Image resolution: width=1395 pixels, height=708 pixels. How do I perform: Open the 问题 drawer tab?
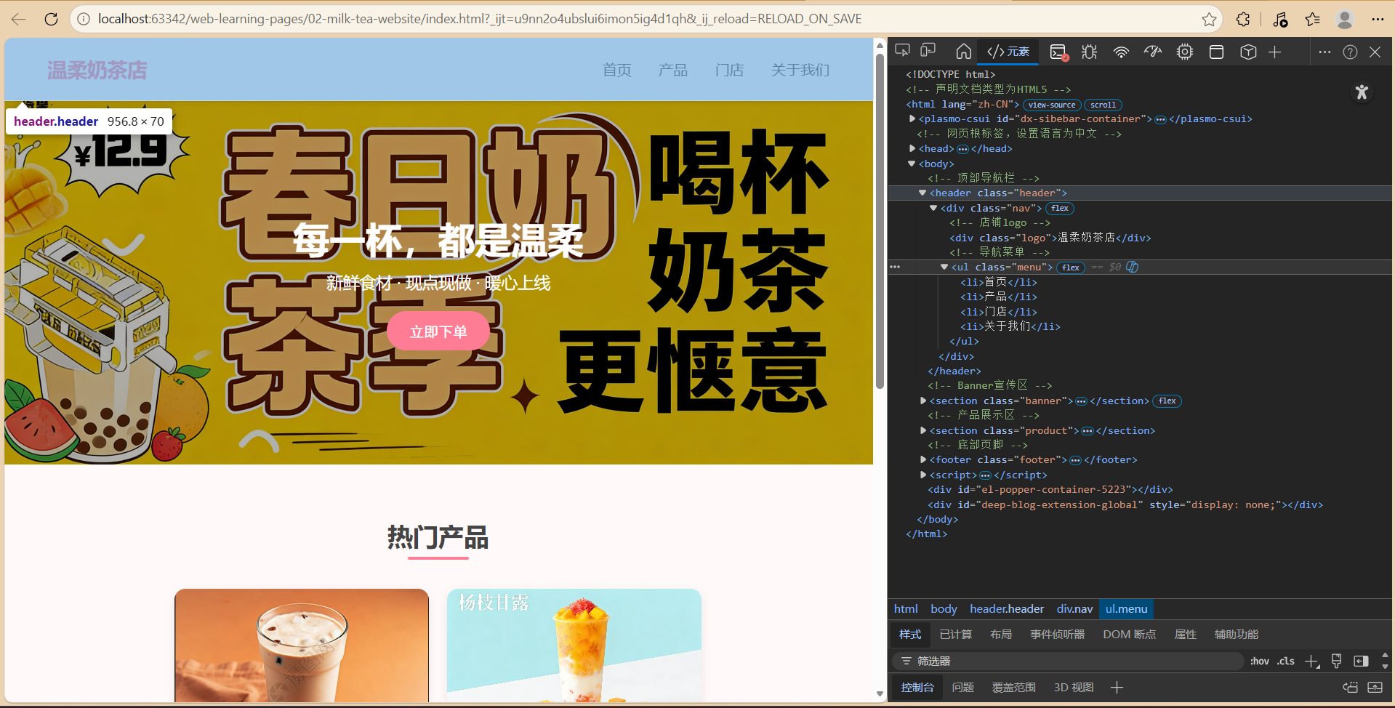tap(962, 688)
